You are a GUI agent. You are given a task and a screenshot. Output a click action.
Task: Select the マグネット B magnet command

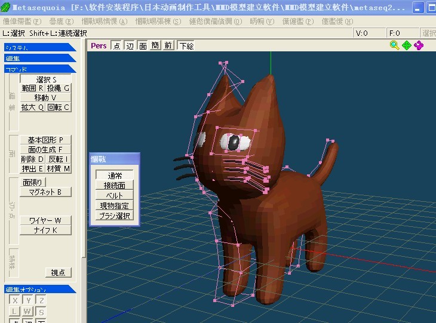pyautogui.click(x=45, y=192)
